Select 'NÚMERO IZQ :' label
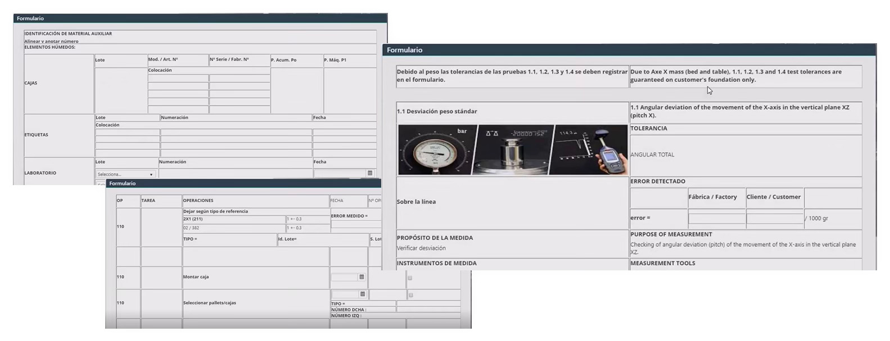 tap(346, 316)
